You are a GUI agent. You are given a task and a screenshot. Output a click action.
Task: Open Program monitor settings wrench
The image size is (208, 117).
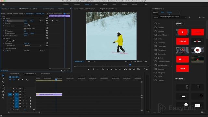[135, 62]
